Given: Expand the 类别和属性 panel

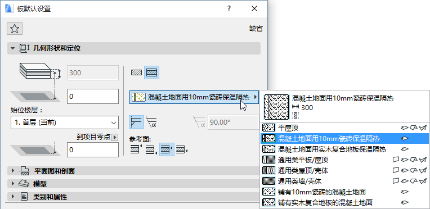Looking at the screenshot, I should 12,197.
